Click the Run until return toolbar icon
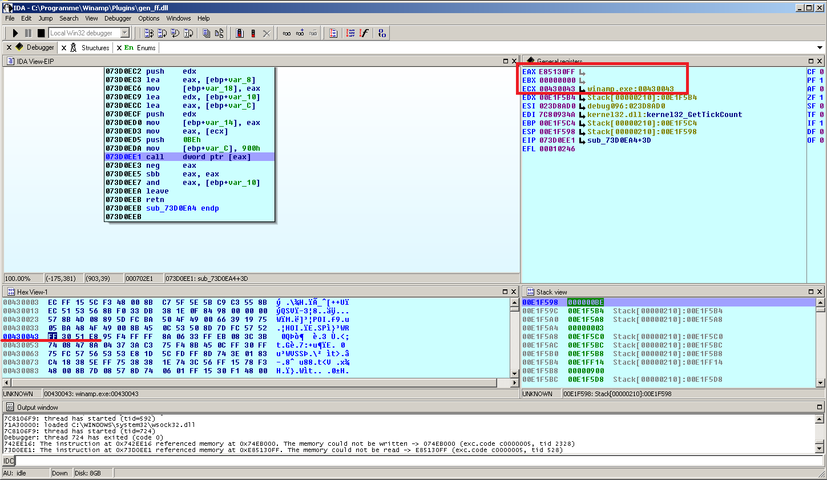827x480 pixels. click(175, 33)
